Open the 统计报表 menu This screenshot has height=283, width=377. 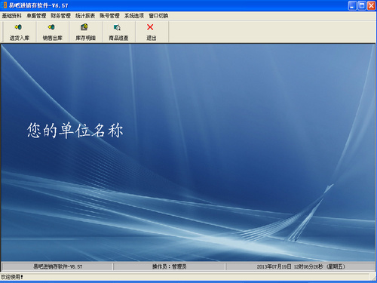(x=85, y=16)
